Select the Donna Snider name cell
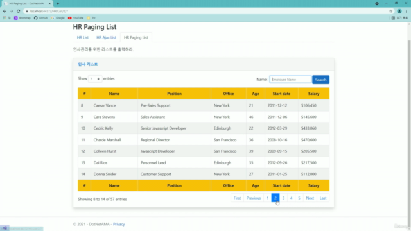 pos(114,174)
